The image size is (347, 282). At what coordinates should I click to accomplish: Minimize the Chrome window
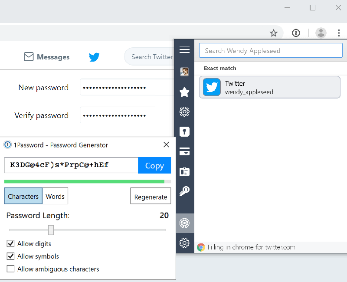(287, 8)
